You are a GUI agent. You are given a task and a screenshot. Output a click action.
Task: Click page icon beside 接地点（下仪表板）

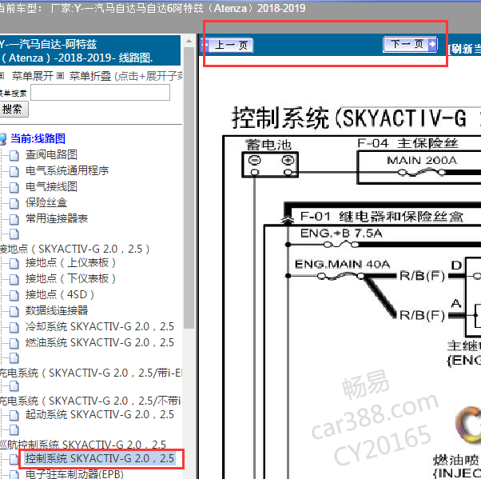tap(14, 280)
